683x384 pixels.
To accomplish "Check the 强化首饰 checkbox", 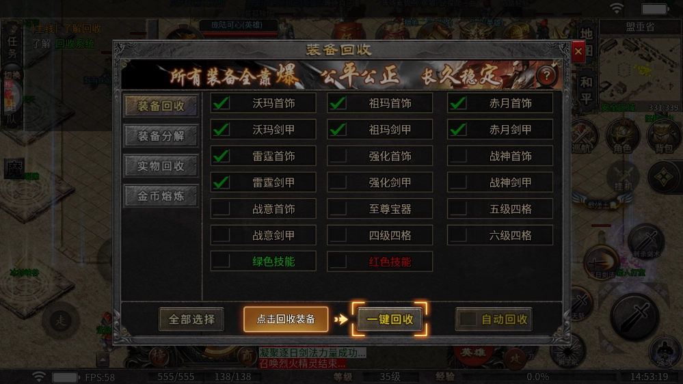I will [x=338, y=156].
